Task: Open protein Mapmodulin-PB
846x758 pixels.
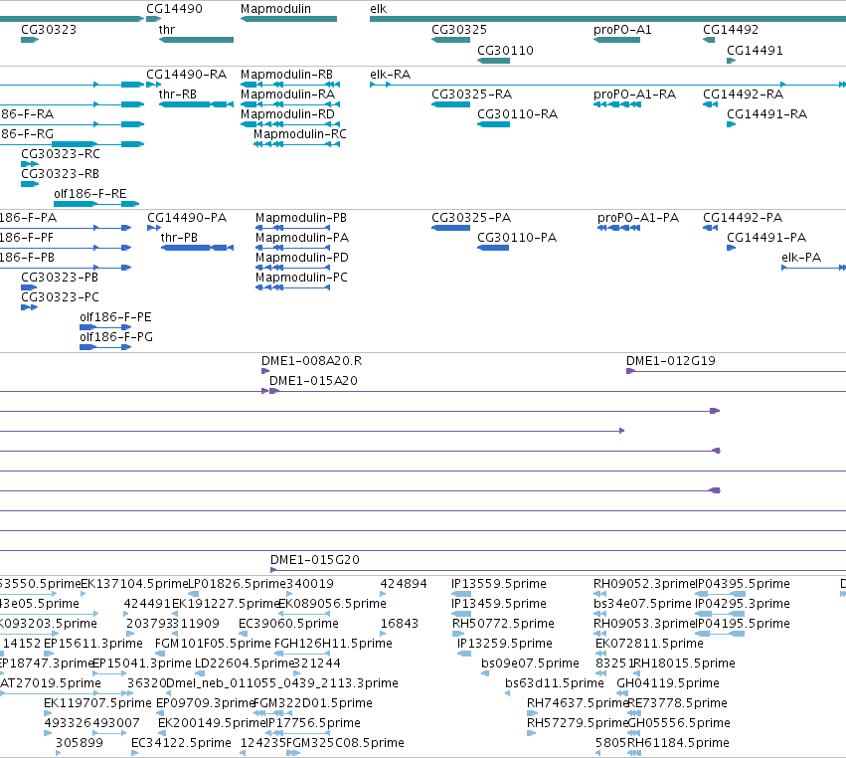Action: (301, 218)
